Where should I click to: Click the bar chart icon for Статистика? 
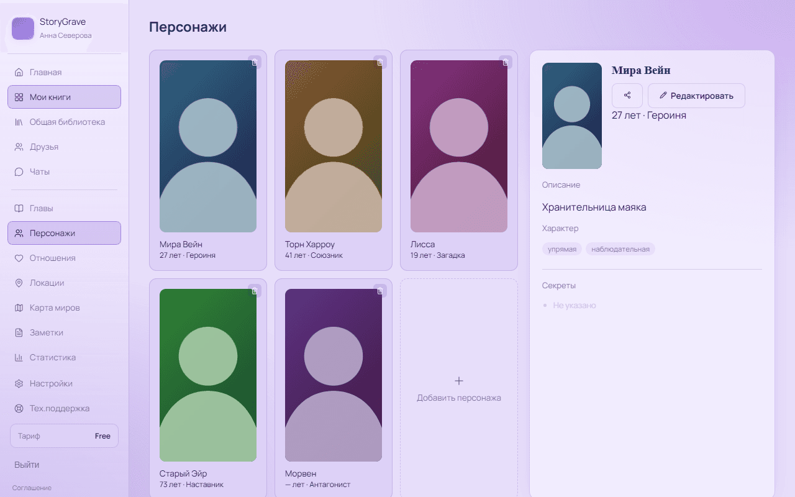coord(19,357)
